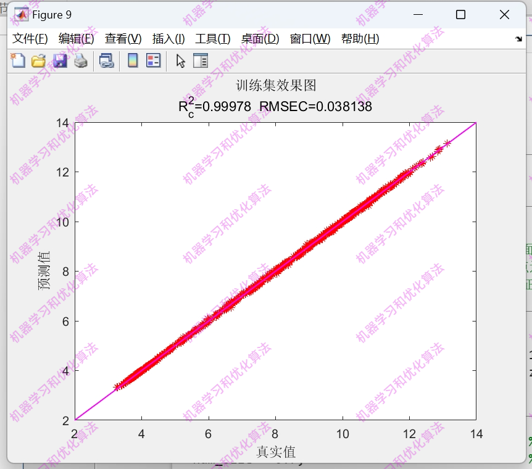Select the plot editing arrow tool
Image resolution: width=532 pixels, height=469 pixels.
pyautogui.click(x=180, y=60)
